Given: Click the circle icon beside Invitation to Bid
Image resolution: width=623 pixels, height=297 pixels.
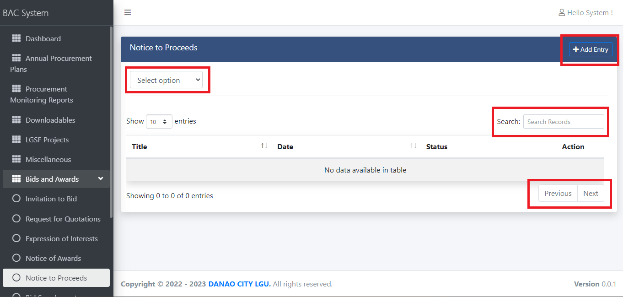Looking at the screenshot, I should 16,199.
